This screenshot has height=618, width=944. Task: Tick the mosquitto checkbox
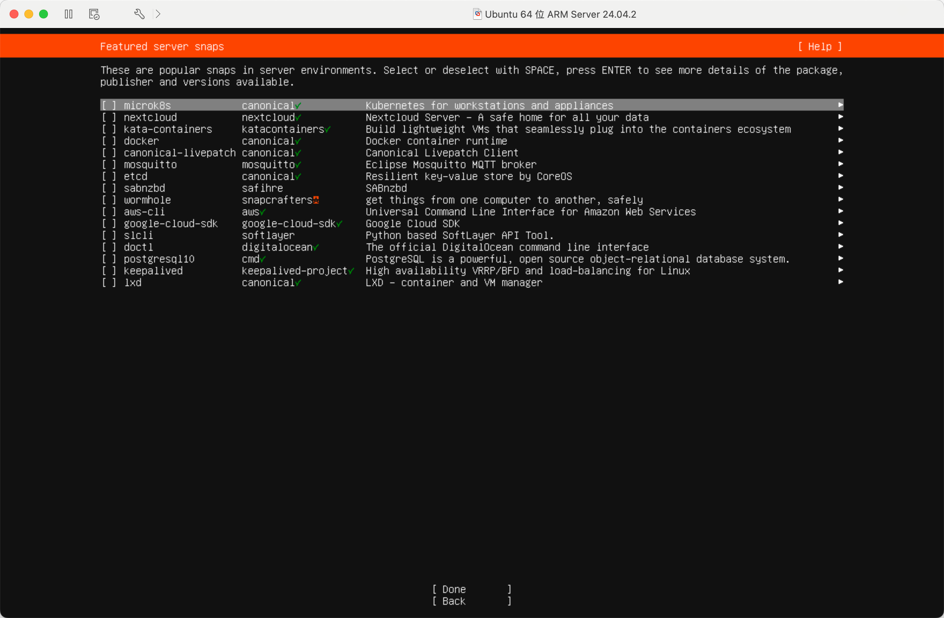(x=109, y=164)
